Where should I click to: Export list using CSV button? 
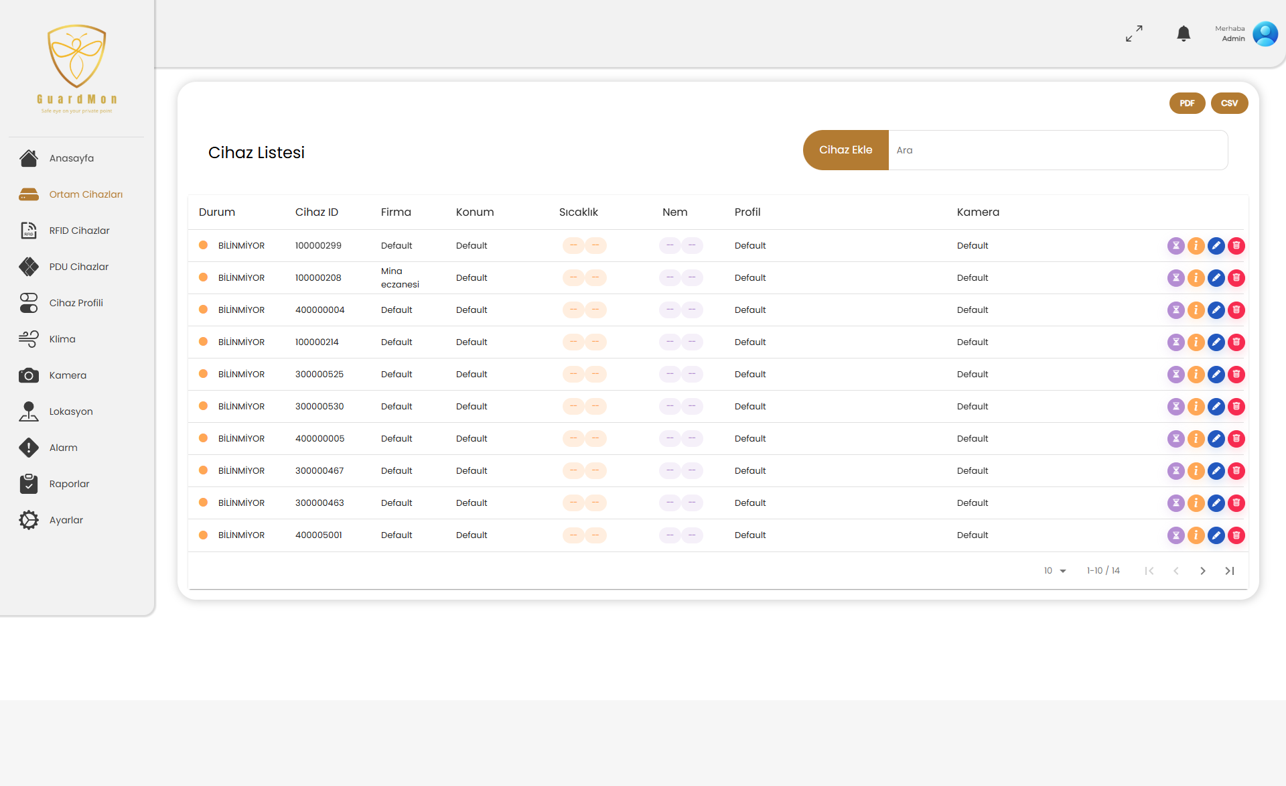pos(1230,103)
